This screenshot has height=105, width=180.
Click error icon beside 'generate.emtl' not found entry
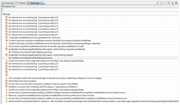[7, 37]
